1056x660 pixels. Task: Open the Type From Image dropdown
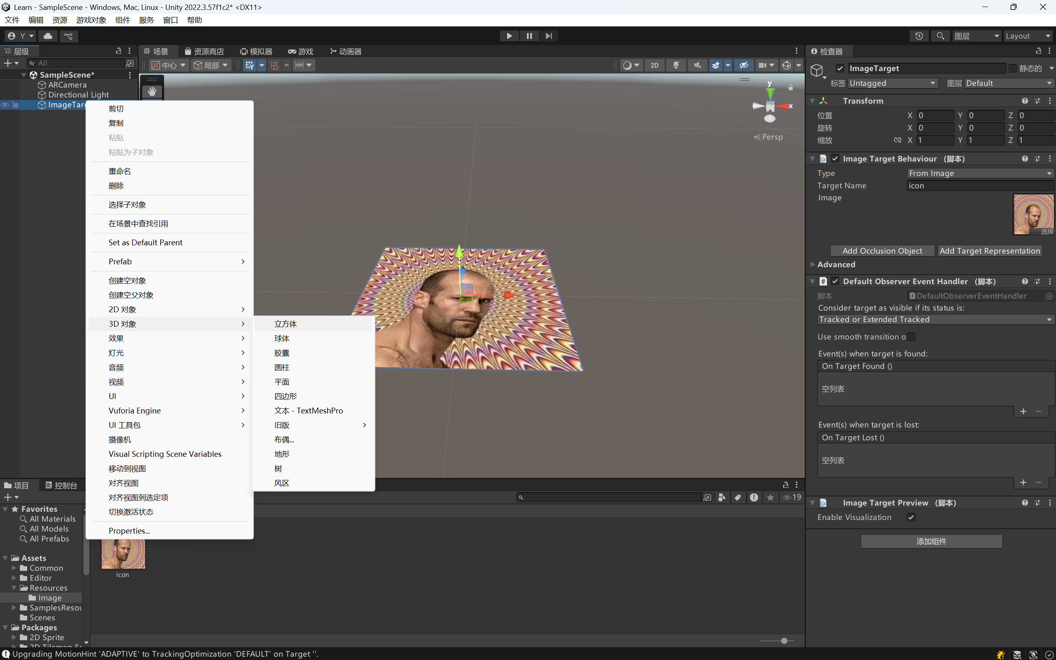click(x=980, y=173)
